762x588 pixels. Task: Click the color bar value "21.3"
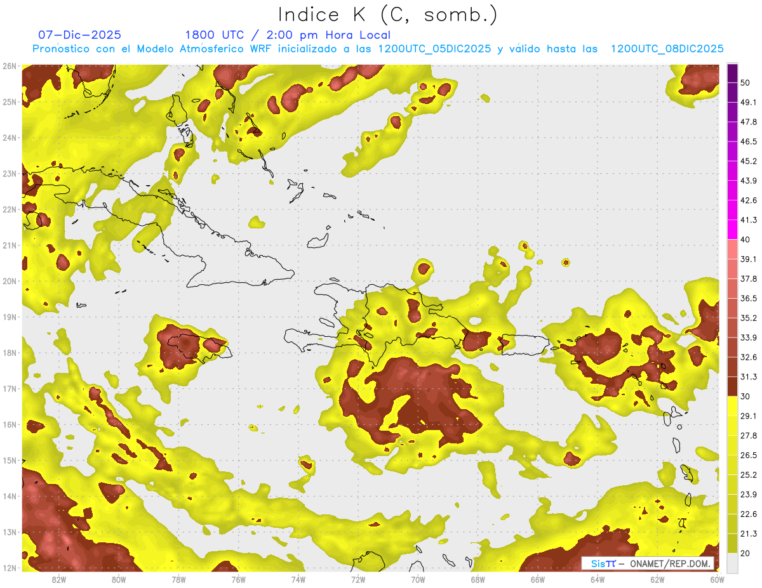click(749, 534)
